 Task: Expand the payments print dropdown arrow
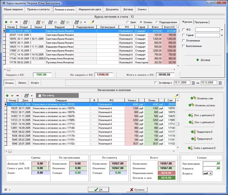(x=32, y=96)
